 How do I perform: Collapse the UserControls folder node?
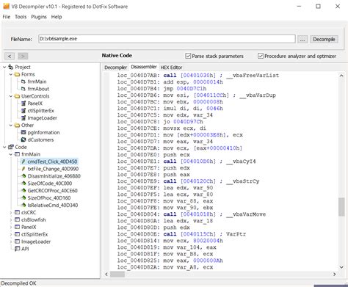pyautogui.click(x=11, y=96)
